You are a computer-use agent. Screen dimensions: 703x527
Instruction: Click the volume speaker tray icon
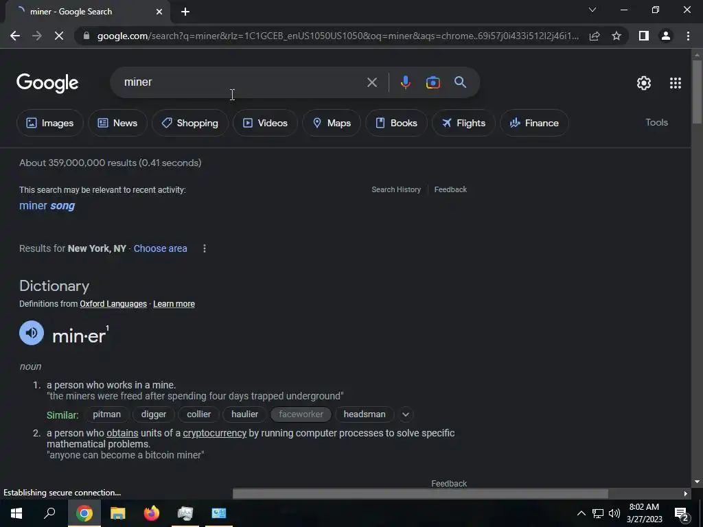pyautogui.click(x=614, y=513)
